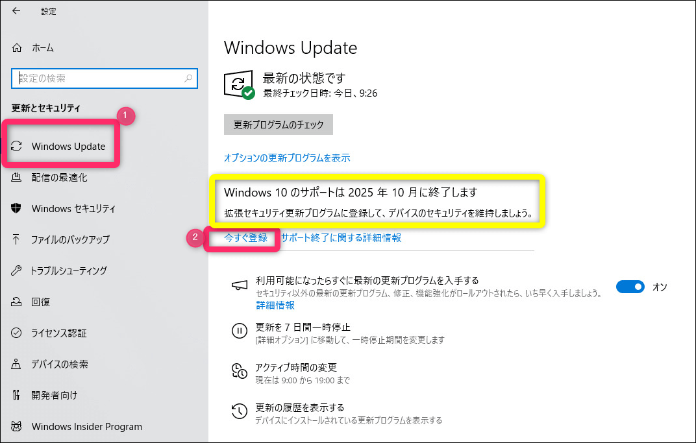The image size is (696, 443).
Task: Turn off get latest updates toggle
Action: click(x=630, y=287)
